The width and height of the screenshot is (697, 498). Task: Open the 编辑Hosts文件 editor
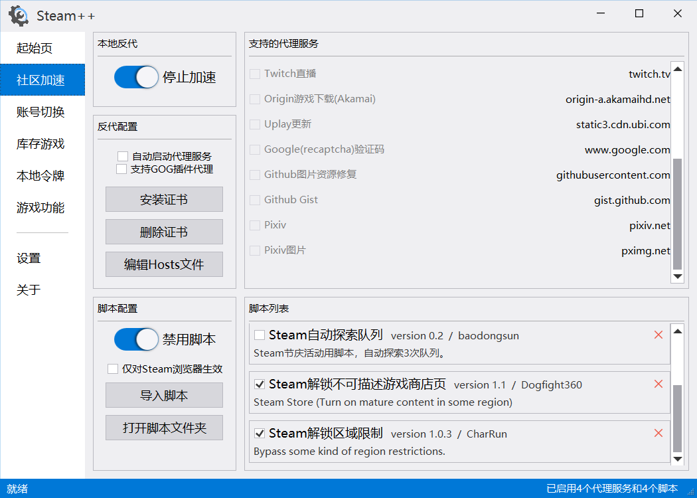pos(164,264)
